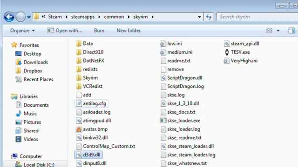Select the VCRedist folder icon
This screenshot has height=167, width=298.
pyautogui.click(x=79, y=86)
